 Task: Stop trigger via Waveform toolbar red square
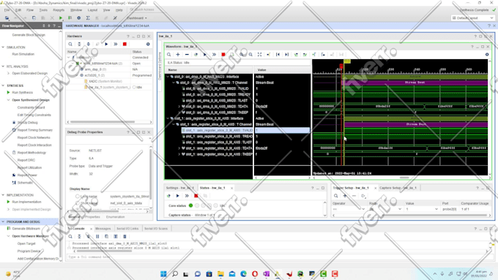click(223, 55)
